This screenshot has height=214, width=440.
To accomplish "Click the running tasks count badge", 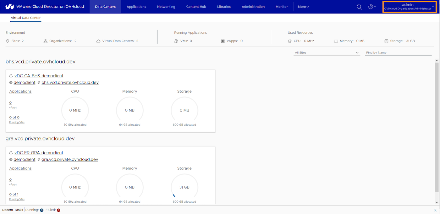I will tap(42, 210).
